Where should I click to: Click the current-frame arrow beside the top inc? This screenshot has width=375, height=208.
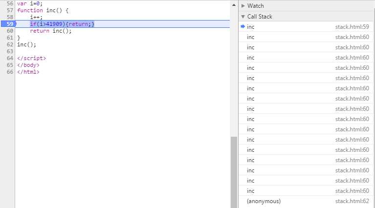(243, 26)
